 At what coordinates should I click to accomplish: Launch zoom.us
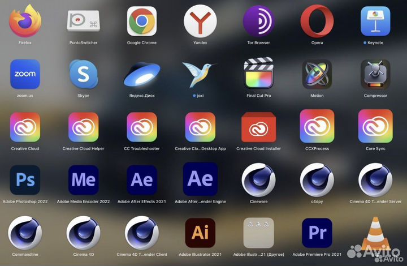pos(25,74)
